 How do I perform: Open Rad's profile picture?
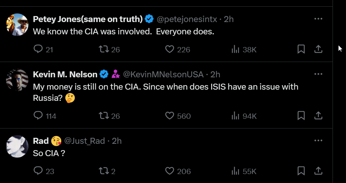18,146
